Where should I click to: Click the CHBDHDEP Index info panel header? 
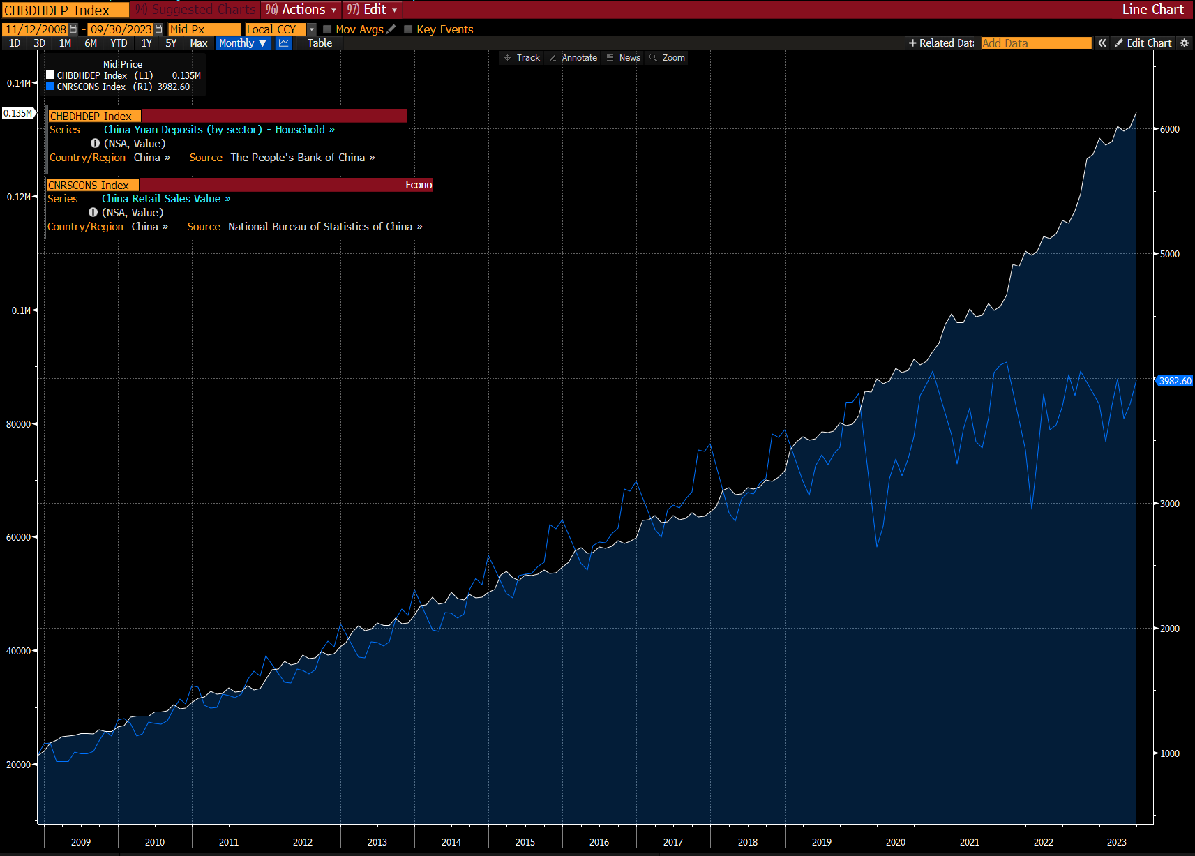228,116
